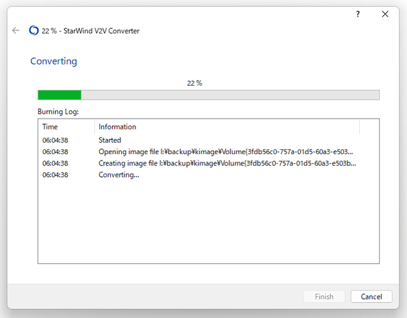Click the divider between Time and Information columns

[x=95, y=127]
